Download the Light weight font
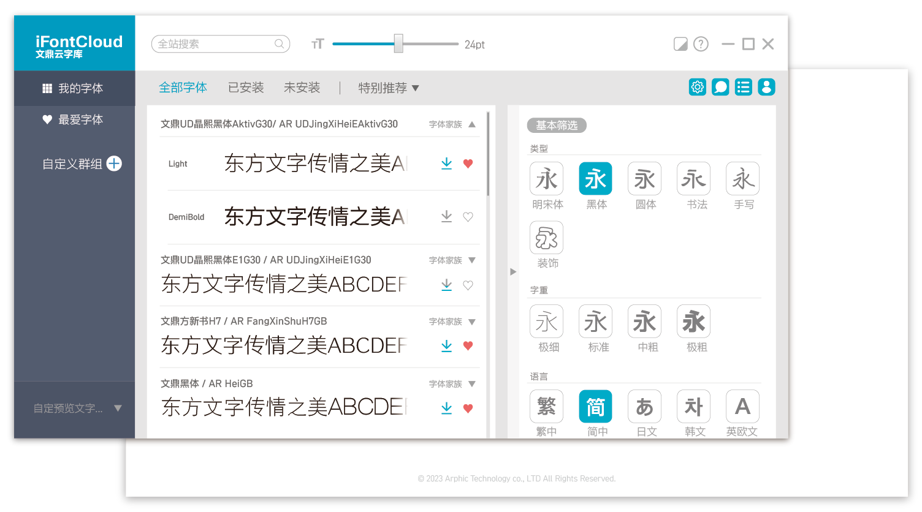Viewport: 922px width, 512px height. click(x=447, y=164)
